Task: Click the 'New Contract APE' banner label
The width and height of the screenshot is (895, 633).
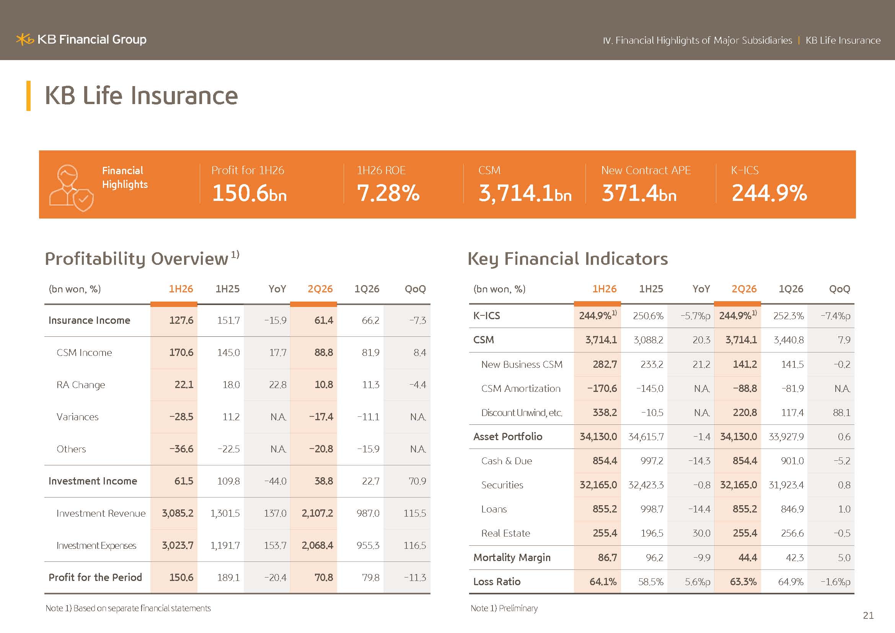Action: (646, 170)
